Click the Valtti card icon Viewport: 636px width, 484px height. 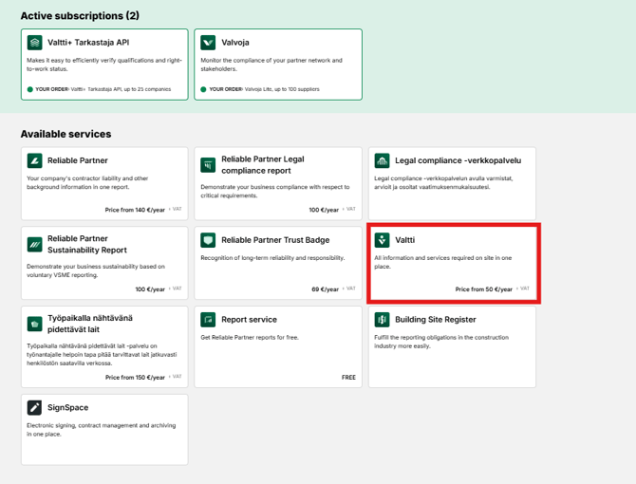click(x=382, y=240)
